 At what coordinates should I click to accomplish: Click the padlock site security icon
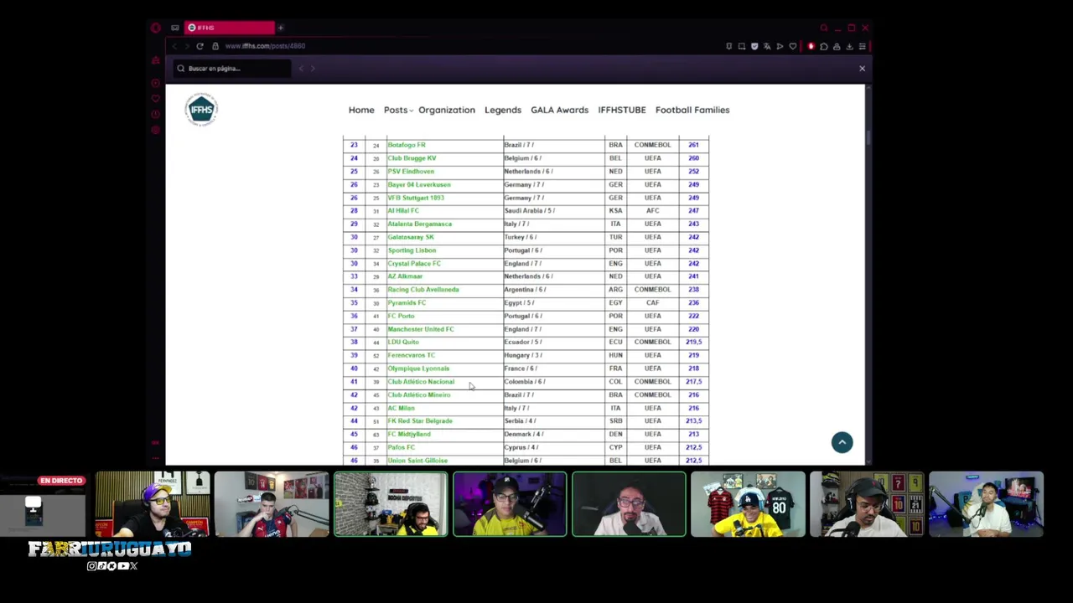point(215,46)
